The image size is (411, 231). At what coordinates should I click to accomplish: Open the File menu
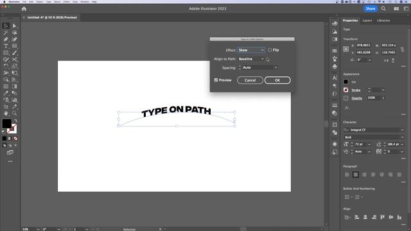click(24, 1)
